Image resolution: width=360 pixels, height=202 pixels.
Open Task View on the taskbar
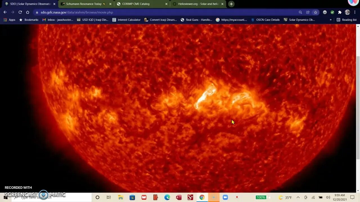click(x=109, y=197)
